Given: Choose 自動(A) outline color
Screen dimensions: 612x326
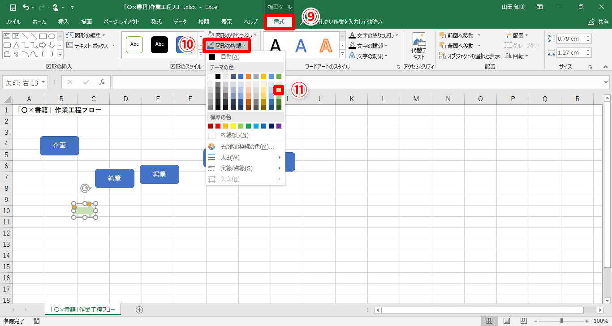Looking at the screenshot, I should point(246,57).
